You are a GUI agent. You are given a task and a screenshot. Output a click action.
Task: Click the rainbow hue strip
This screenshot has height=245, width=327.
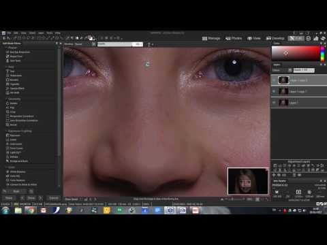coord(322,53)
